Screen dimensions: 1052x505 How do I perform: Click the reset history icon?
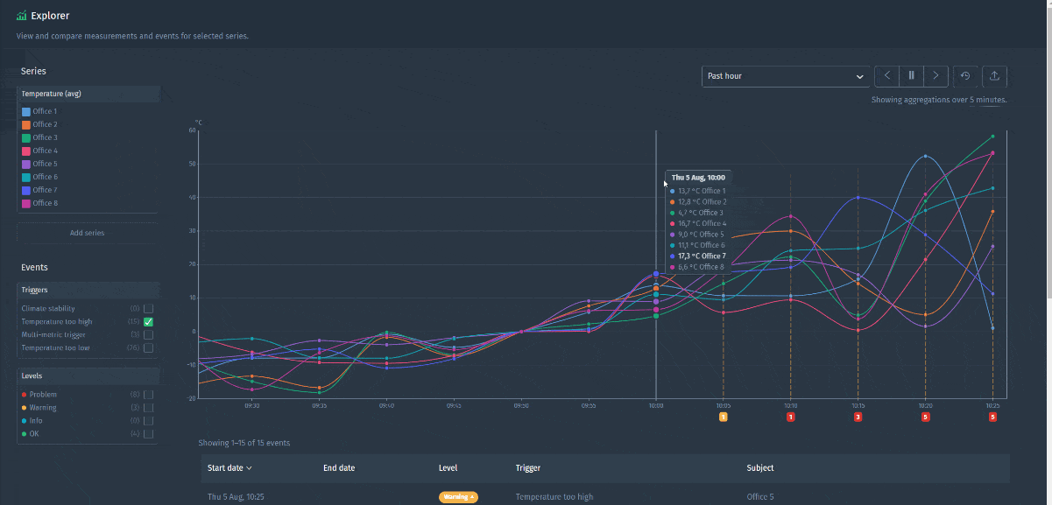click(965, 76)
